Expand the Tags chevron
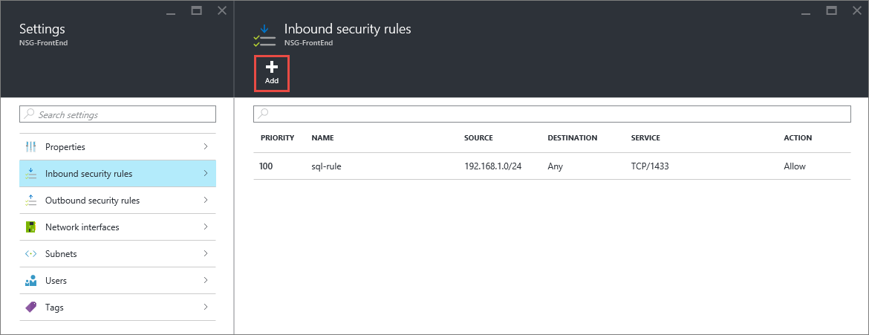 (x=206, y=306)
